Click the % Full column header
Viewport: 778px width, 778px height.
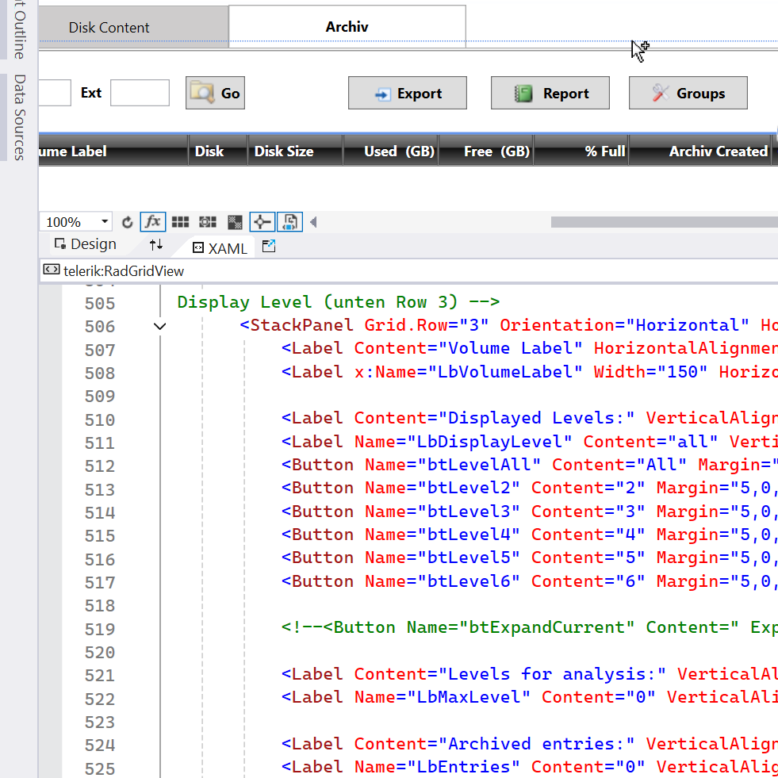(581, 151)
